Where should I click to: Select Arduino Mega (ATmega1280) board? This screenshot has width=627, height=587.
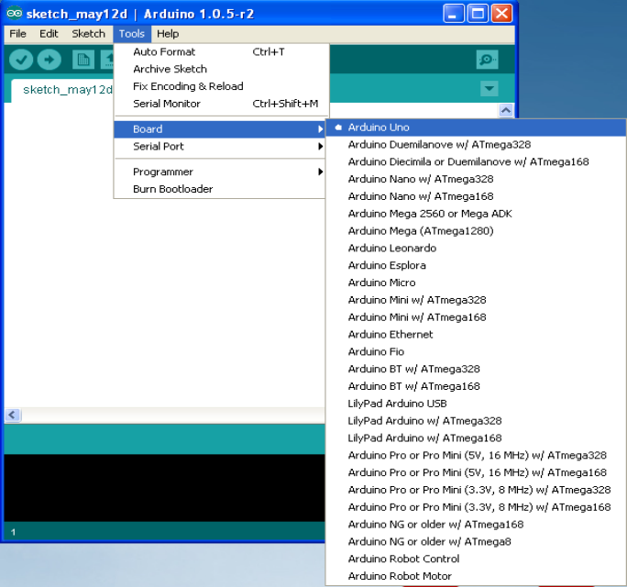click(x=476, y=231)
